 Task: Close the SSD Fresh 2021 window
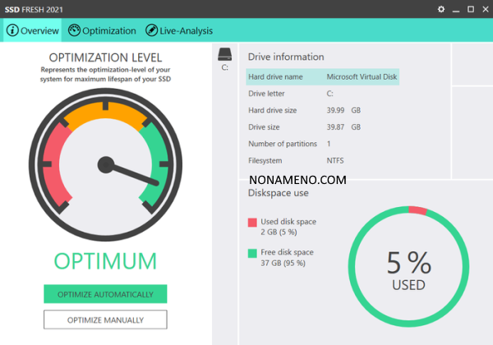484,9
